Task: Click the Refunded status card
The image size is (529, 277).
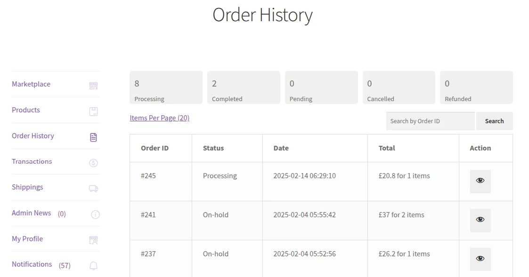Action: tap(476, 87)
